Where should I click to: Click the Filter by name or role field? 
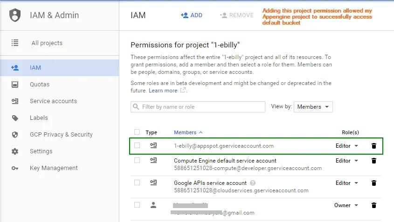[x=198, y=107]
